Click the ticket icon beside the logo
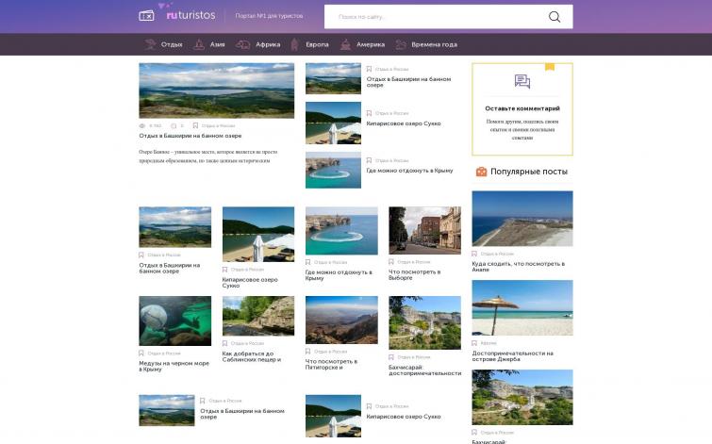712x444 pixels. 146,15
